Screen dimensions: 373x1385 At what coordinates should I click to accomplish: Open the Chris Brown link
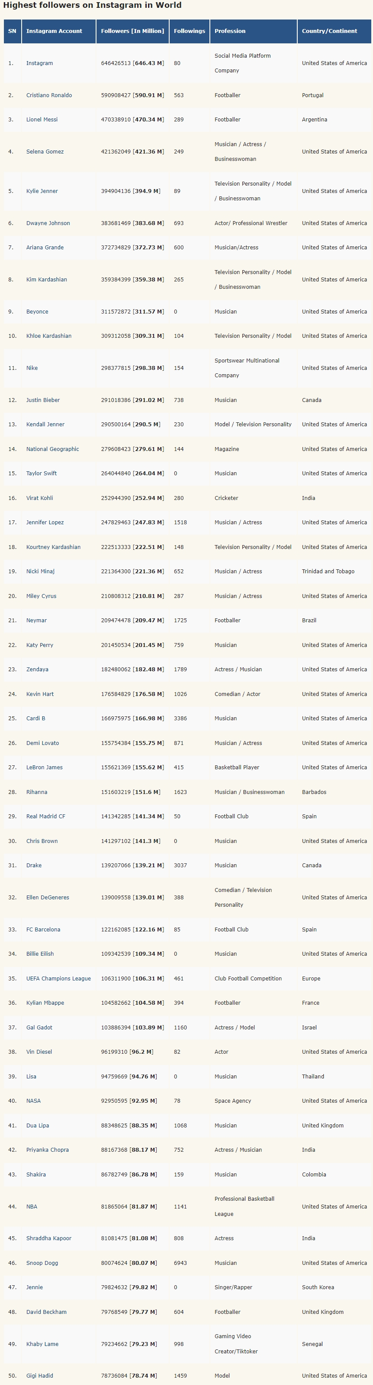(42, 841)
